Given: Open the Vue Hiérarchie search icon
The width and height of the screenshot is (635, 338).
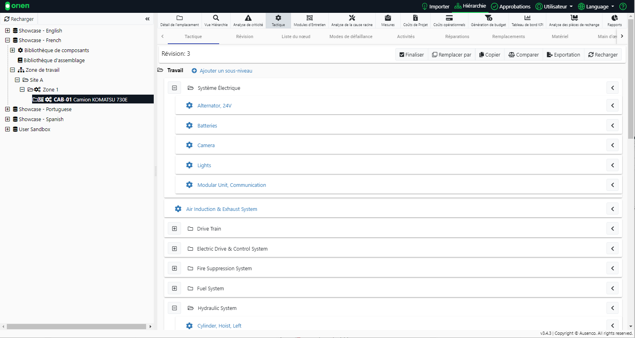Looking at the screenshot, I should tap(216, 20).
